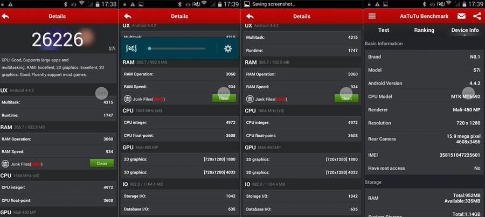Tap the Clean button in the 26226 score screen
Screen dimensions: 485x217
tap(102, 163)
